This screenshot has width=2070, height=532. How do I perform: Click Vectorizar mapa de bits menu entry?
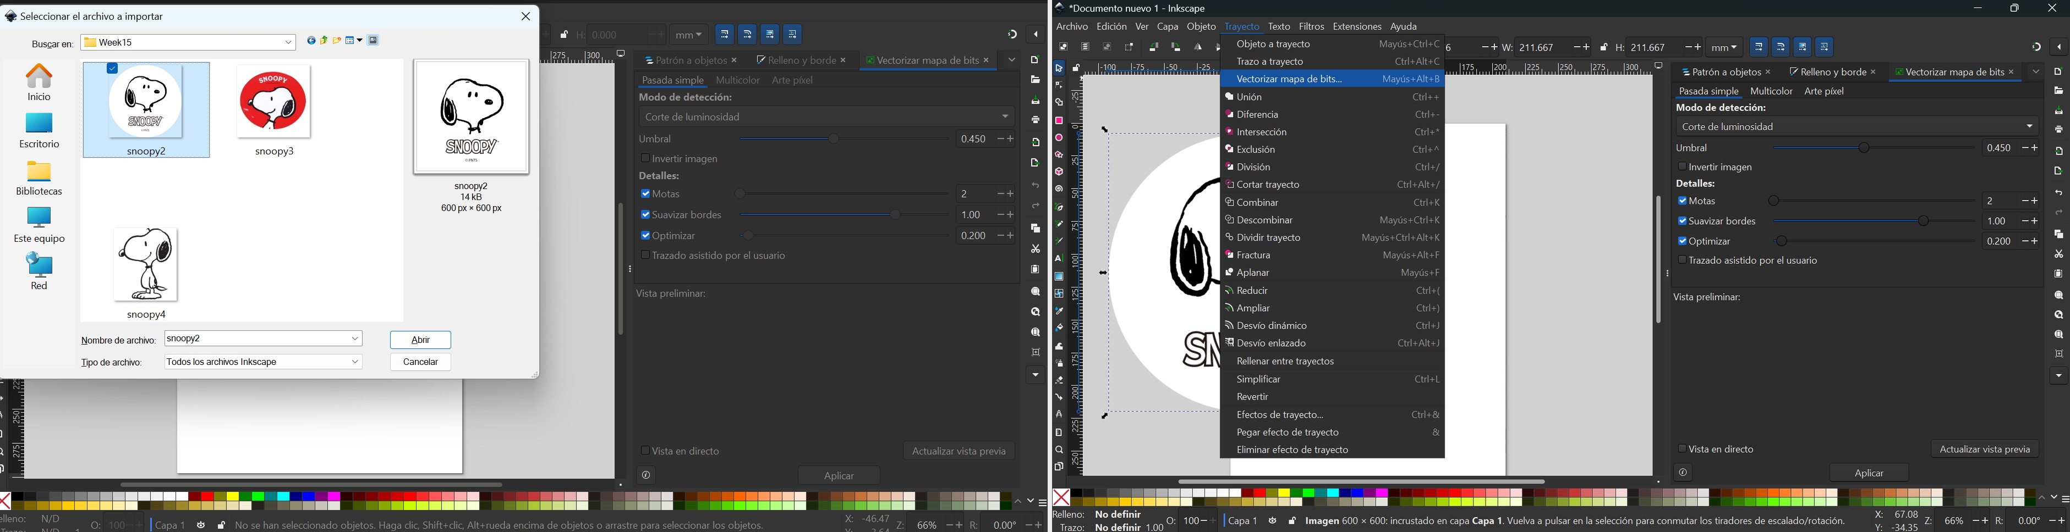pyautogui.click(x=1332, y=80)
